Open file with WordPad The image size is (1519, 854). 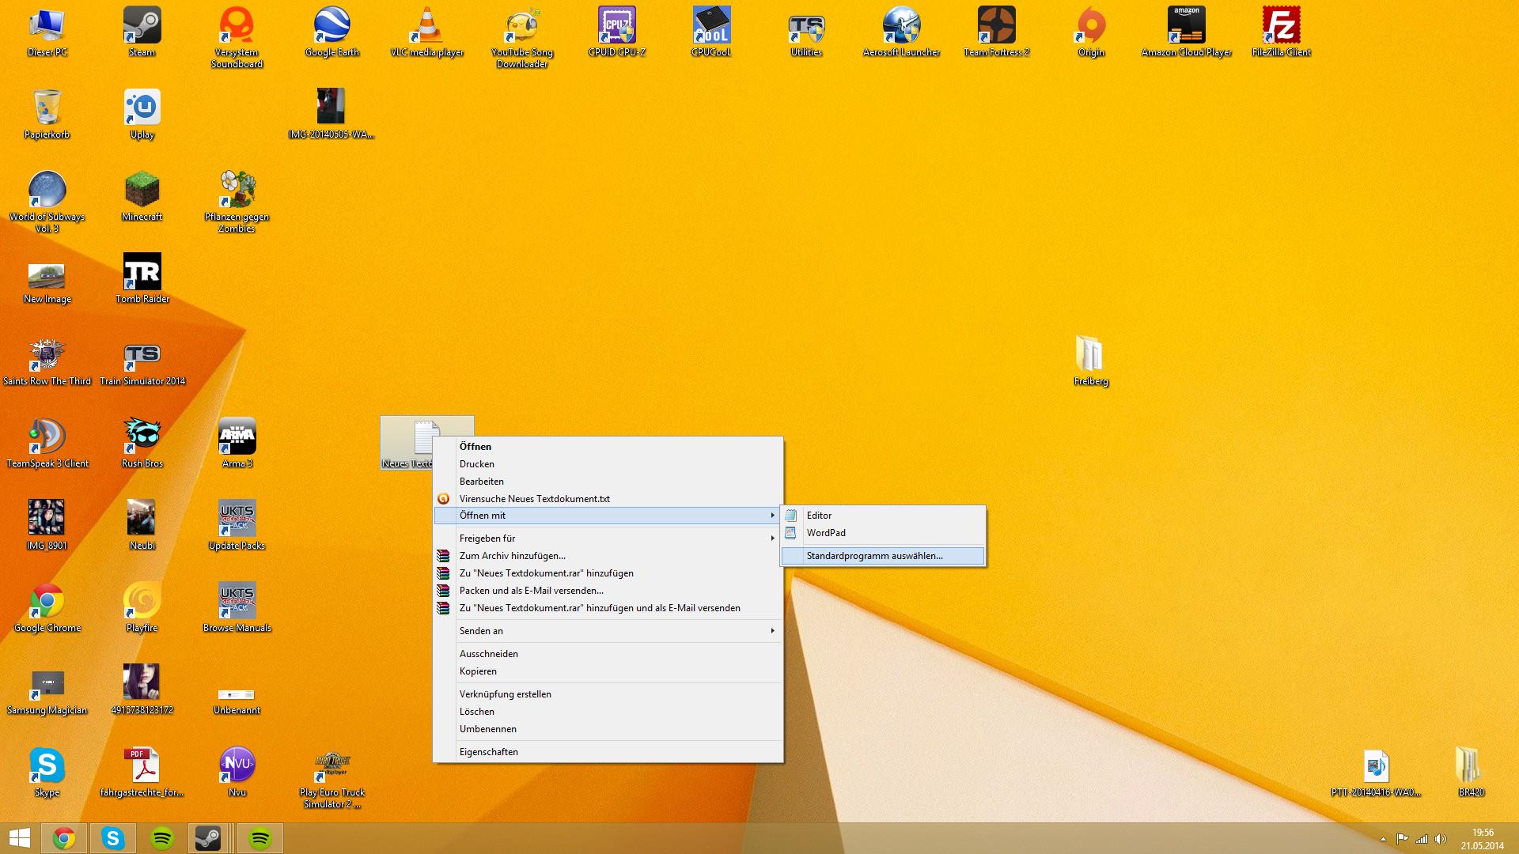click(826, 533)
